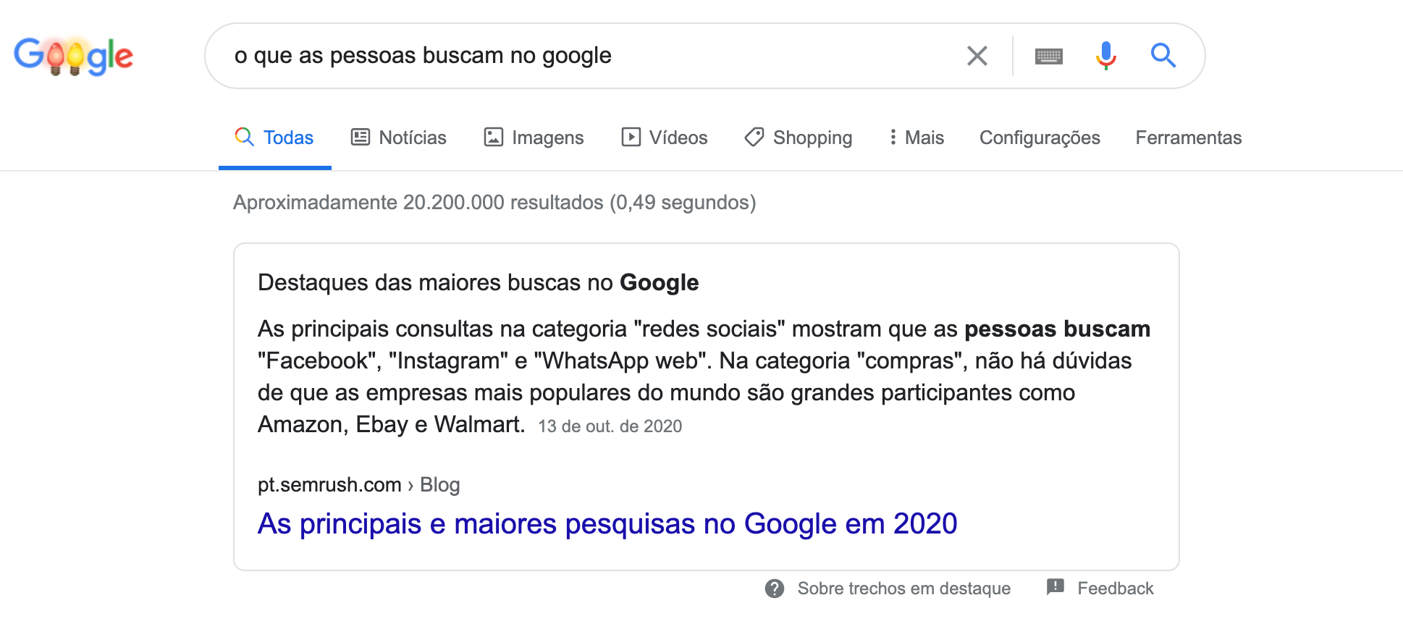
Task: Select the Vídeos tab
Action: 664,138
